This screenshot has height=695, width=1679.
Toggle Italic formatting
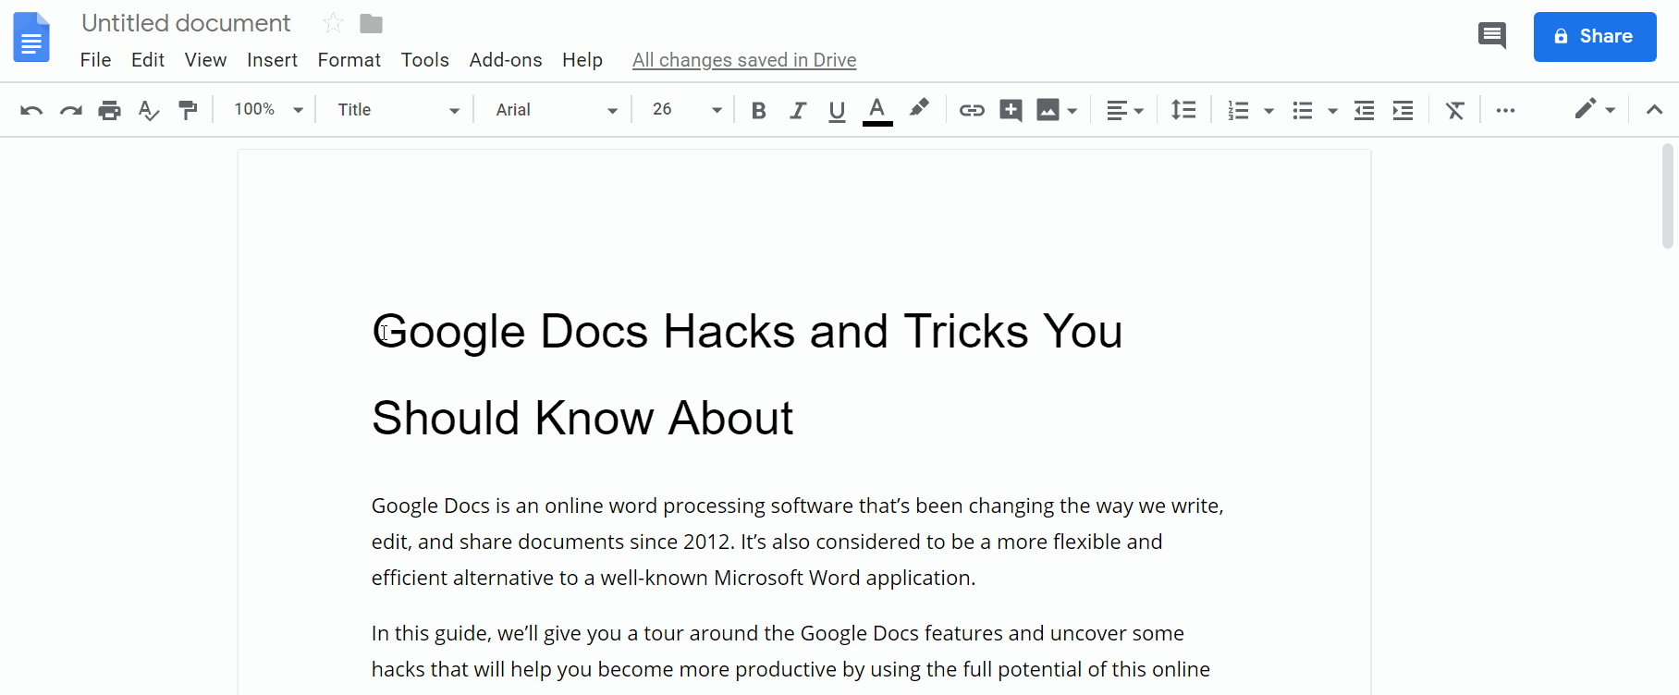pyautogui.click(x=798, y=111)
